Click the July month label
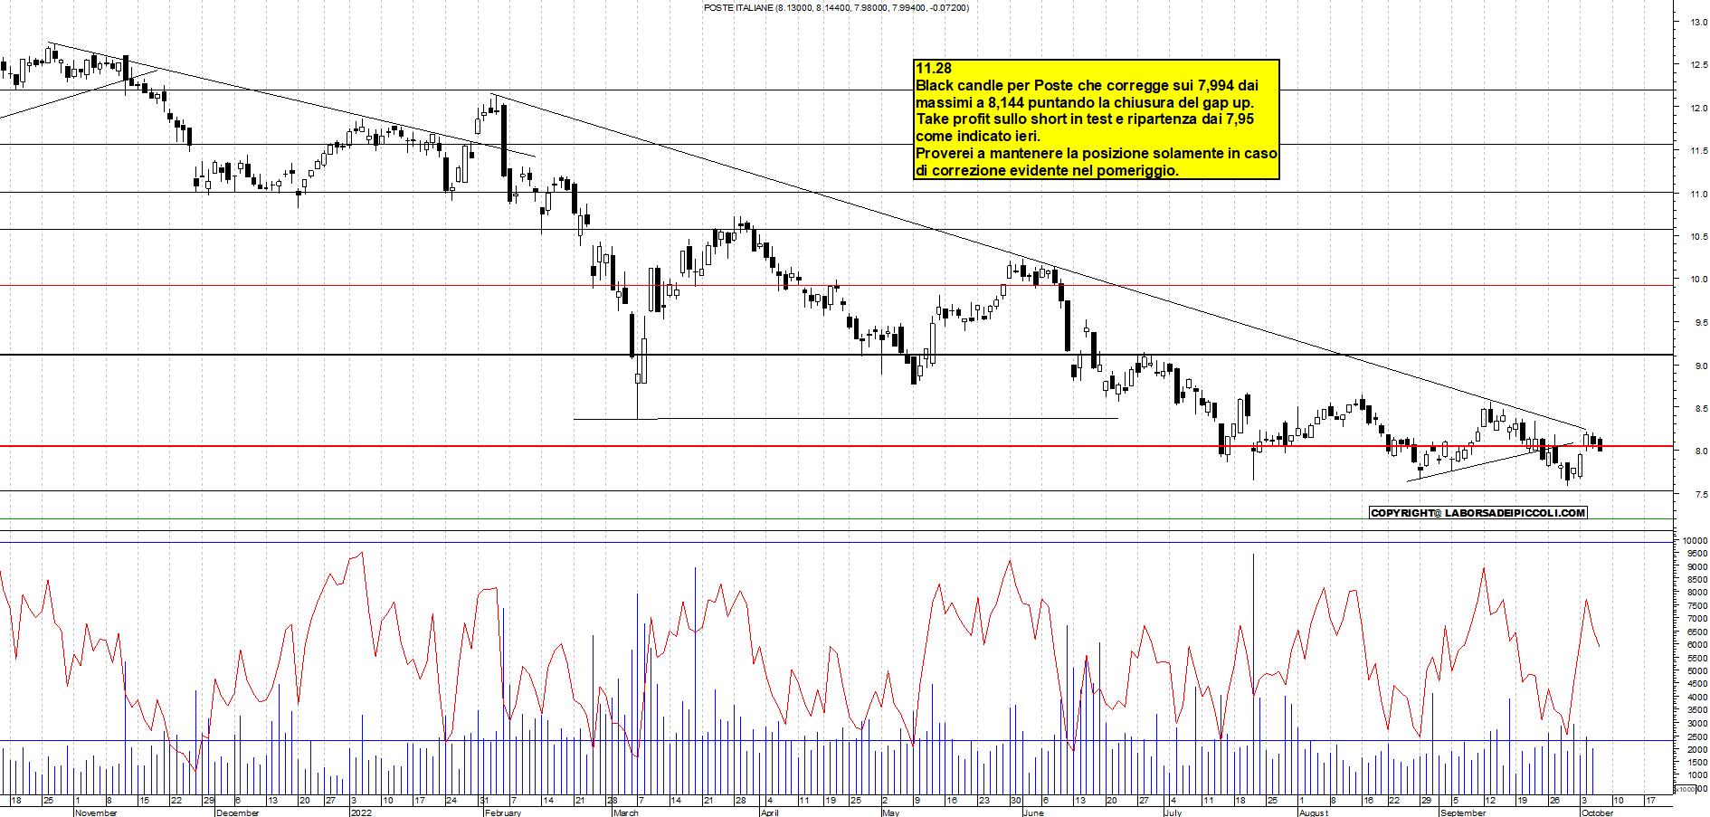 1173,812
